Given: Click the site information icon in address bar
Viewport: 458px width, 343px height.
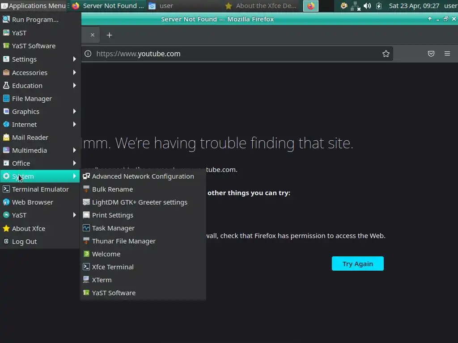Looking at the screenshot, I should point(88,54).
